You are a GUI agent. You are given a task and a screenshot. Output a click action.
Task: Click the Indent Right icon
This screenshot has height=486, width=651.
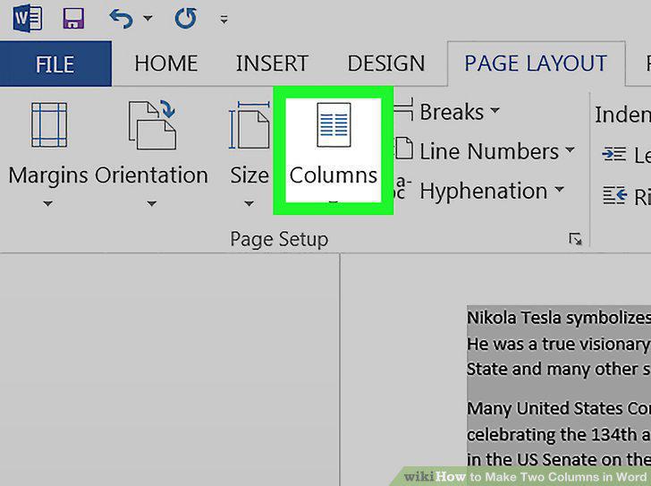click(614, 195)
